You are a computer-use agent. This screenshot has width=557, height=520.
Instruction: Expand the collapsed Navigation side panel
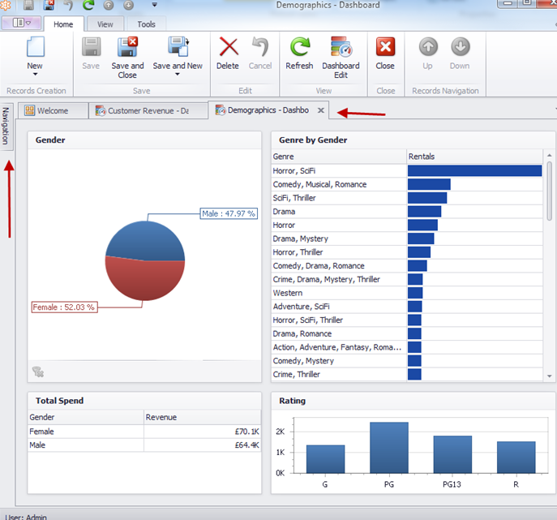pyautogui.click(x=6, y=126)
